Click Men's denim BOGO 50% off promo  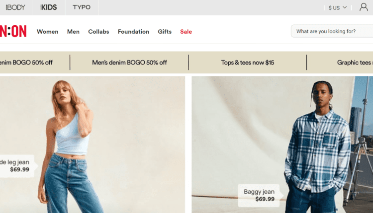(x=129, y=63)
